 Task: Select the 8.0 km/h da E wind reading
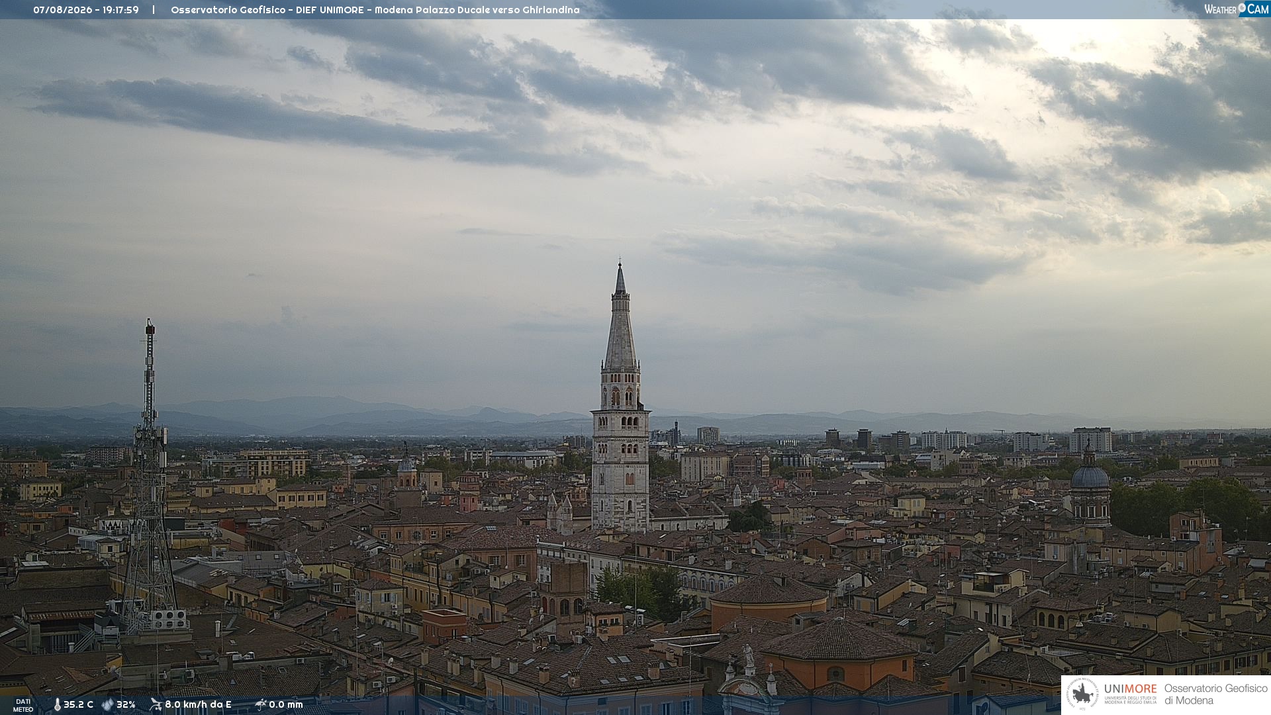[198, 705]
